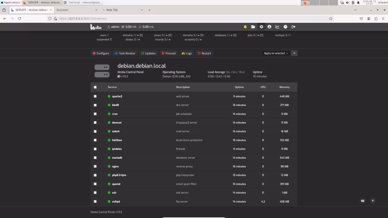Image resolution: width=388 pixels, height=218 pixels.
Task: Open the Firewall settings
Action: (x=169, y=53)
